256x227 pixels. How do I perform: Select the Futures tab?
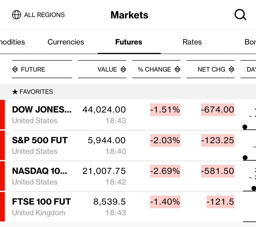[x=129, y=42]
